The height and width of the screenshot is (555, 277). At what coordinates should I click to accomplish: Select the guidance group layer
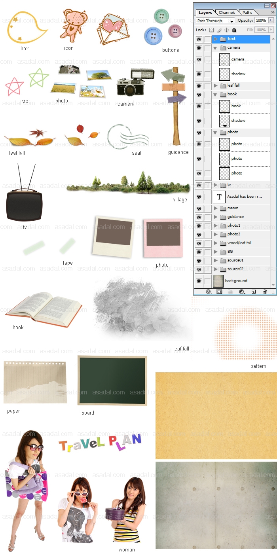[x=235, y=217]
